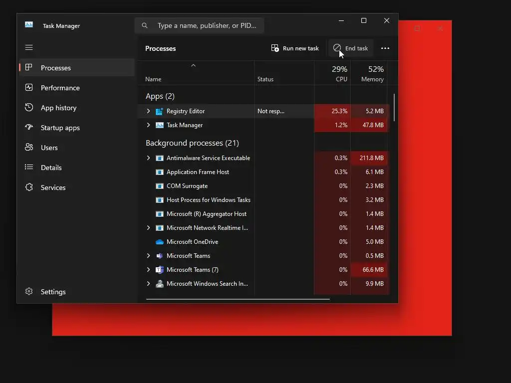Screen dimensions: 511x383
Task: Expand the Microsoft Teams (7) group
Action: (148, 270)
